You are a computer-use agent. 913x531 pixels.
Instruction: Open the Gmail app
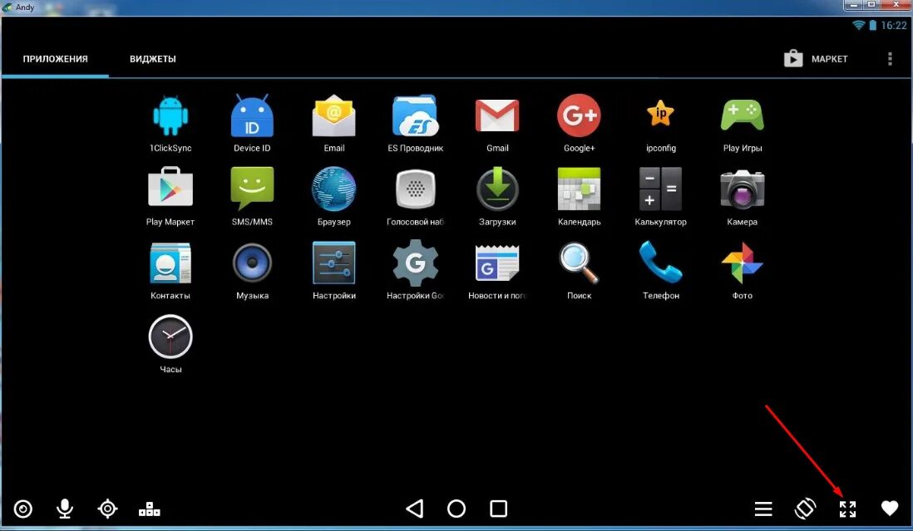[497, 116]
